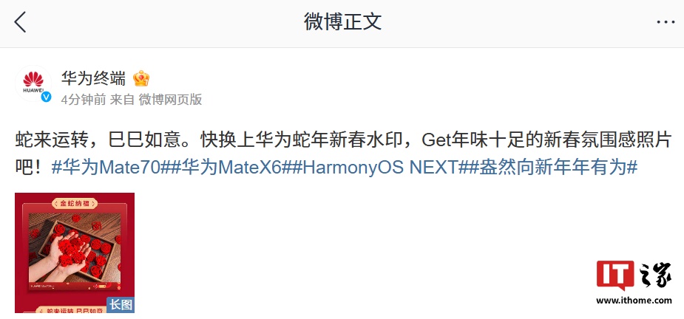This screenshot has width=684, height=319.
Task: Open the red New Year watermark thumbnail
Action: (x=75, y=253)
